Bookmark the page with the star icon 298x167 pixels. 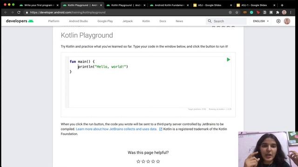click(237, 13)
